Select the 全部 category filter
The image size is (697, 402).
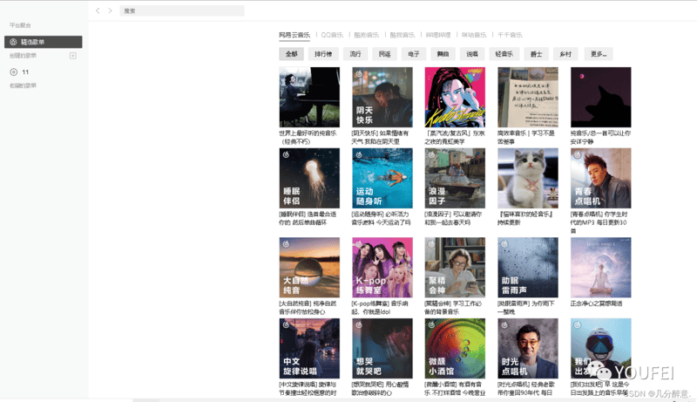(x=292, y=54)
